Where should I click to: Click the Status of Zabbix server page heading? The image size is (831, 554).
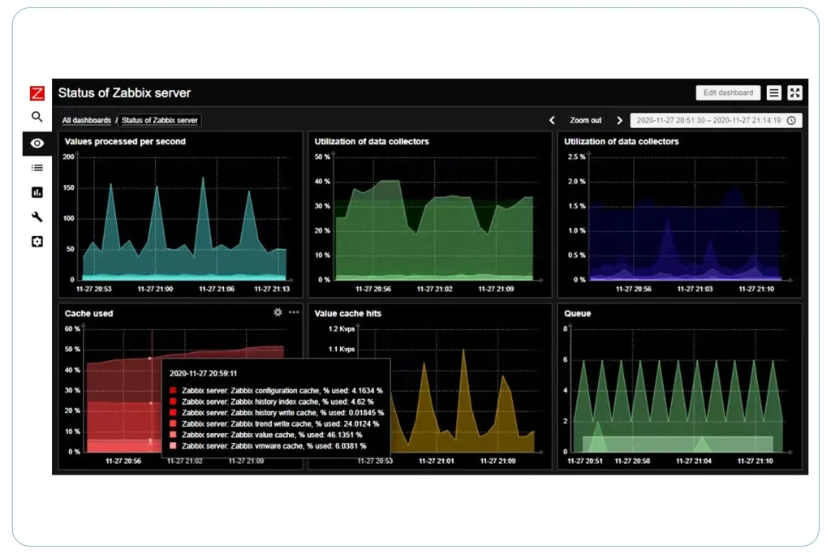coord(124,92)
